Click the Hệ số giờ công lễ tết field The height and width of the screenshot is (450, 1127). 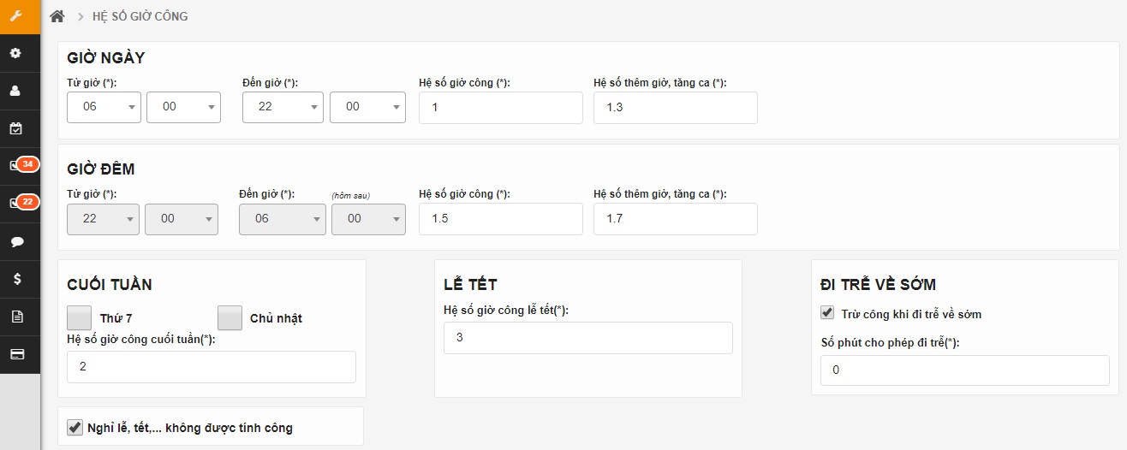(x=587, y=338)
